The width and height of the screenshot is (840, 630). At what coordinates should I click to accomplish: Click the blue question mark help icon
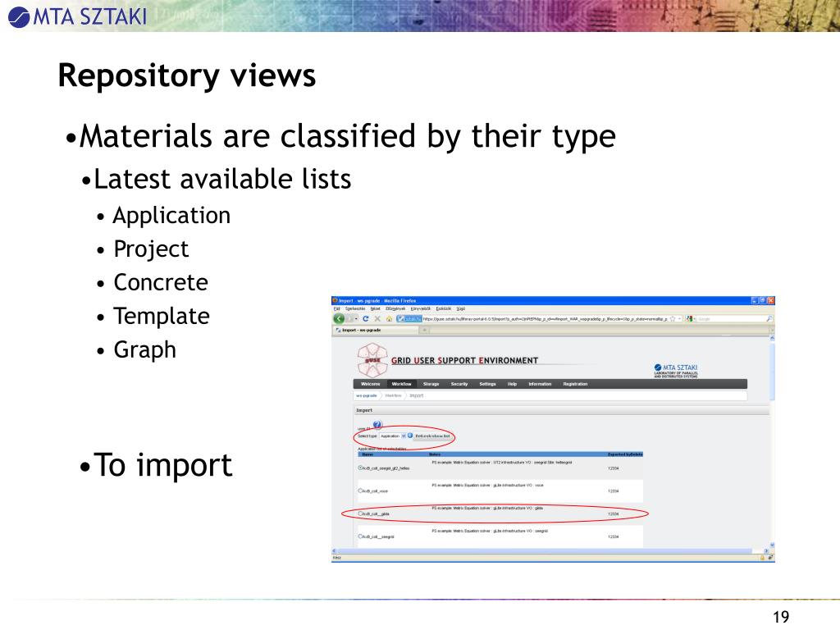(x=377, y=425)
